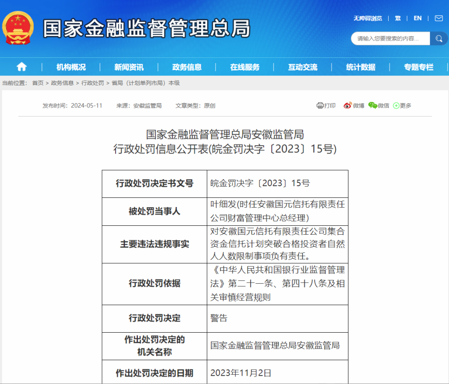Click the violation facts cell text
Viewport: 449px width, 384px height.
pyautogui.click(x=277, y=244)
